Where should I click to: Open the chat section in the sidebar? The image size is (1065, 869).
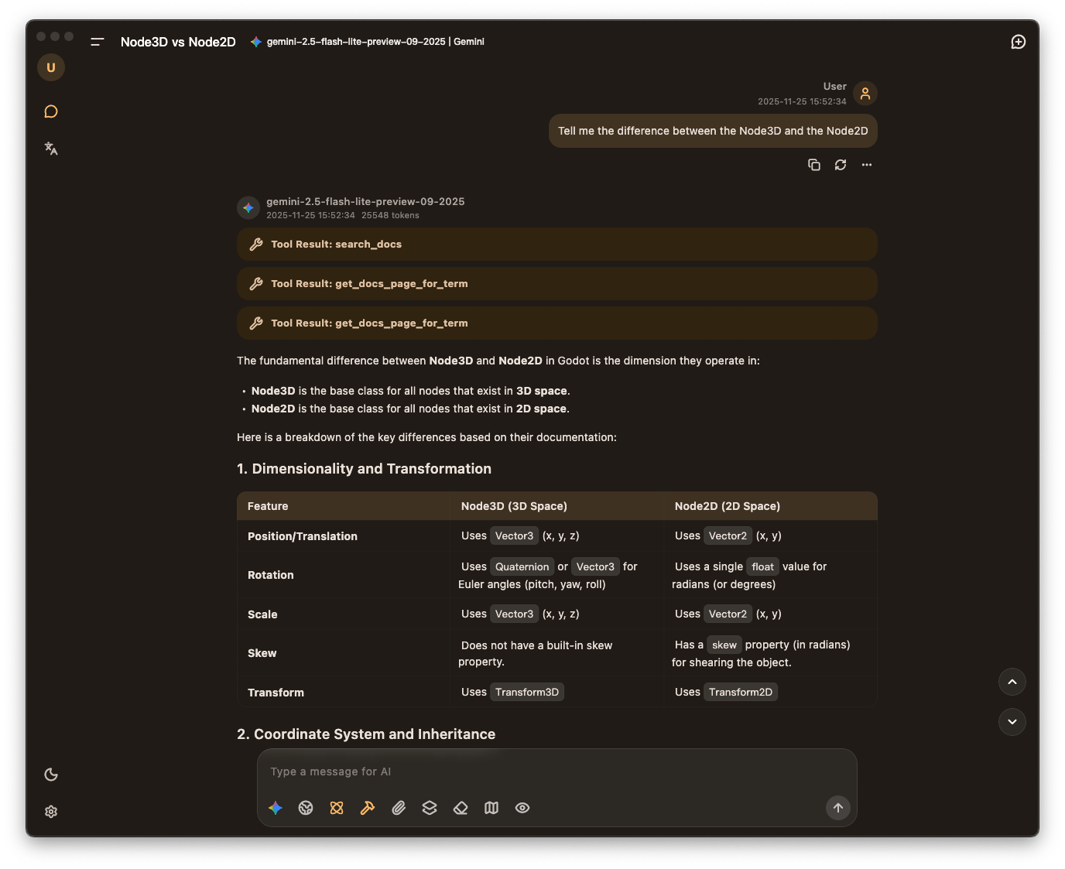[51, 111]
